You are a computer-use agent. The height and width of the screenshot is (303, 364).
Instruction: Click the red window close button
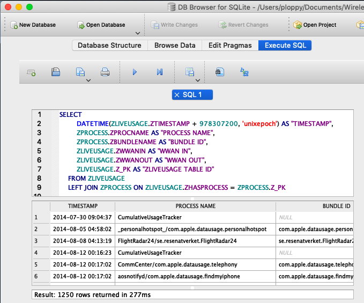coord(8,7)
